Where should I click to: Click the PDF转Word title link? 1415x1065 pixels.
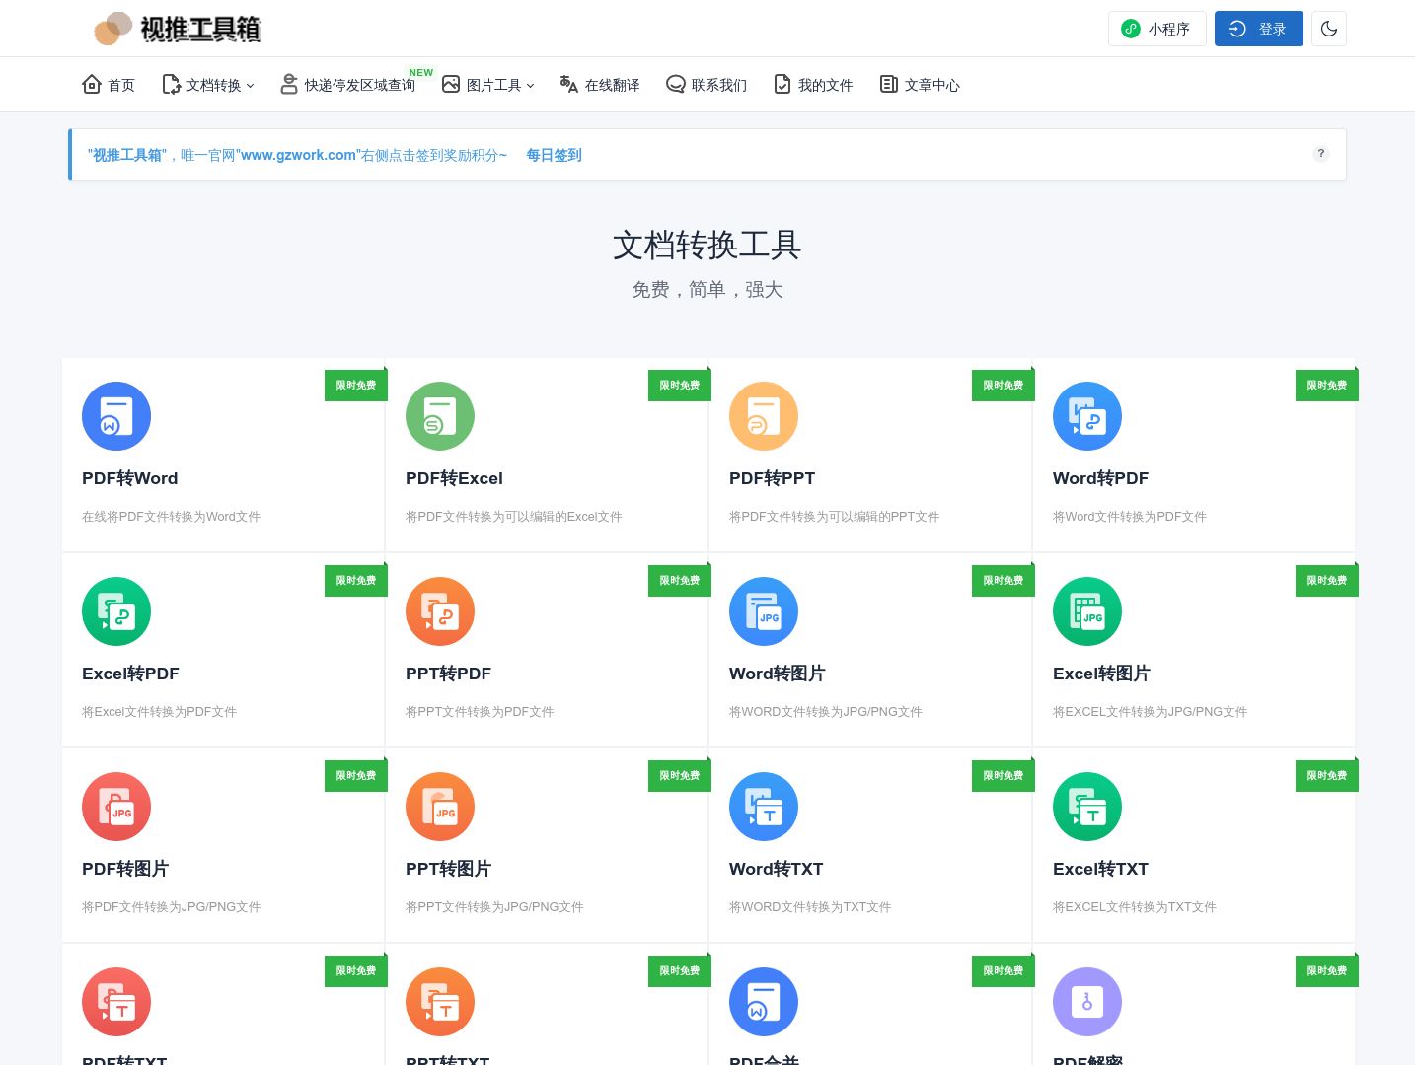(130, 478)
